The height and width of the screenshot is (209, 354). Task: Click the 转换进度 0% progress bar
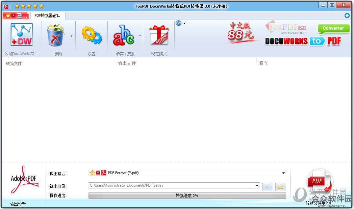point(187,196)
